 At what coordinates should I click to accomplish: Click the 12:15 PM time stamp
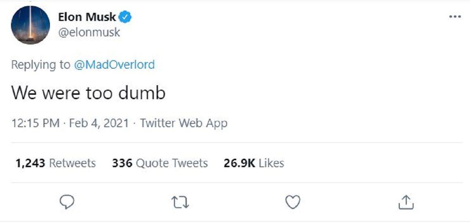[x=36, y=123]
